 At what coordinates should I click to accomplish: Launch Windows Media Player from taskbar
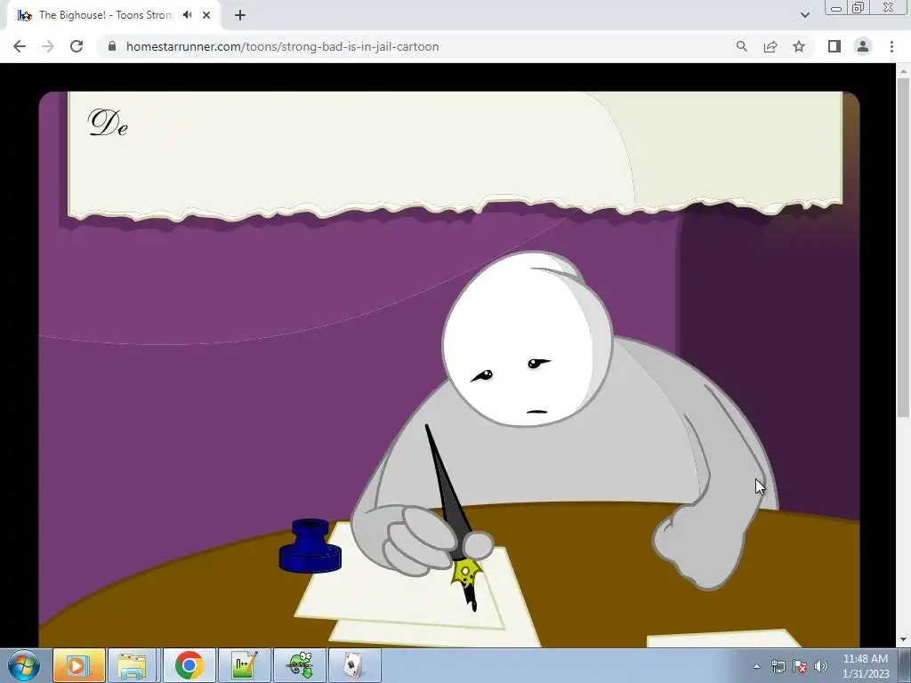[x=79, y=665]
